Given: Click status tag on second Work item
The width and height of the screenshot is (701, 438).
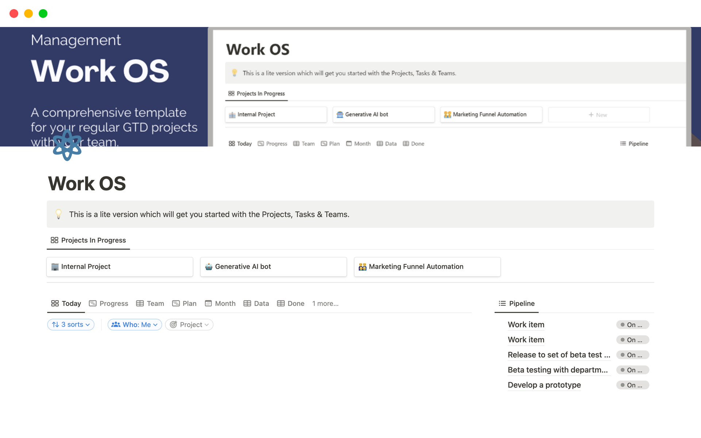Looking at the screenshot, I should click(x=633, y=340).
